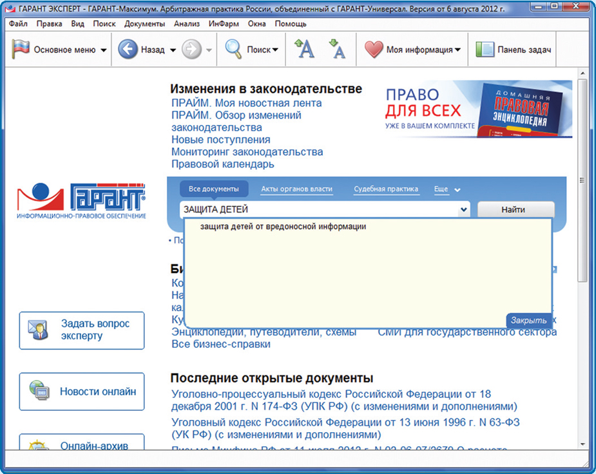The width and height of the screenshot is (596, 474).
Task: Open the search field dropdown arrow
Action: pos(463,209)
